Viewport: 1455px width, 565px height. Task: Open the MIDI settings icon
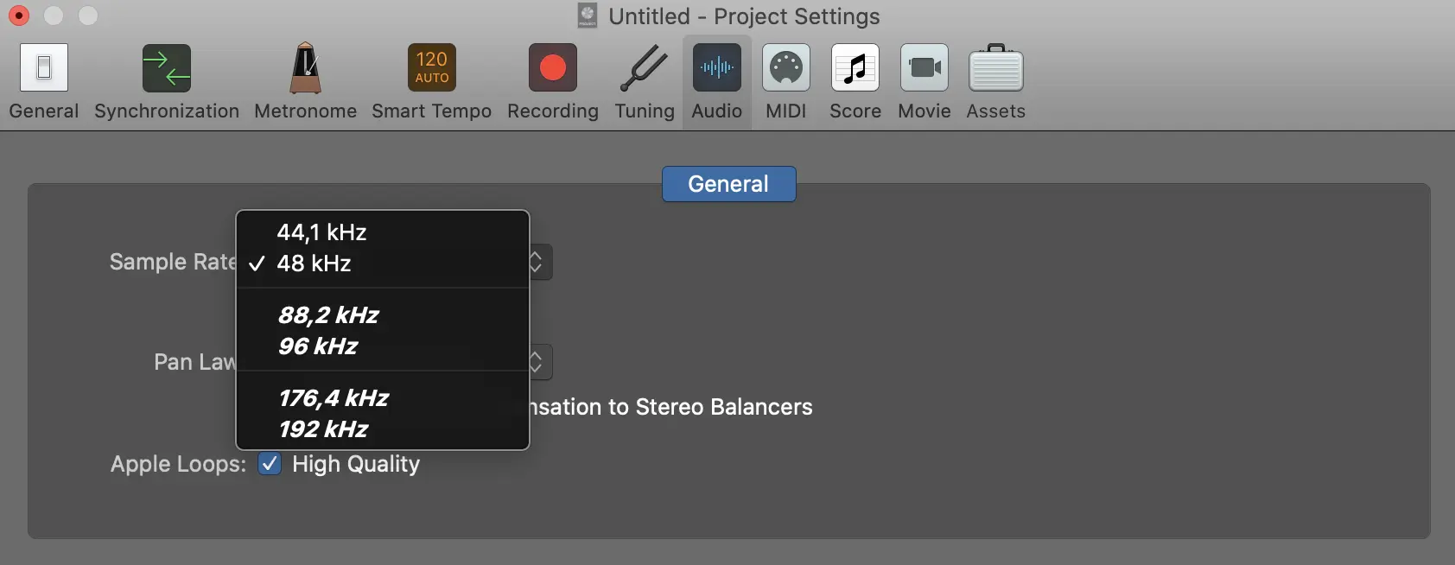click(x=785, y=68)
